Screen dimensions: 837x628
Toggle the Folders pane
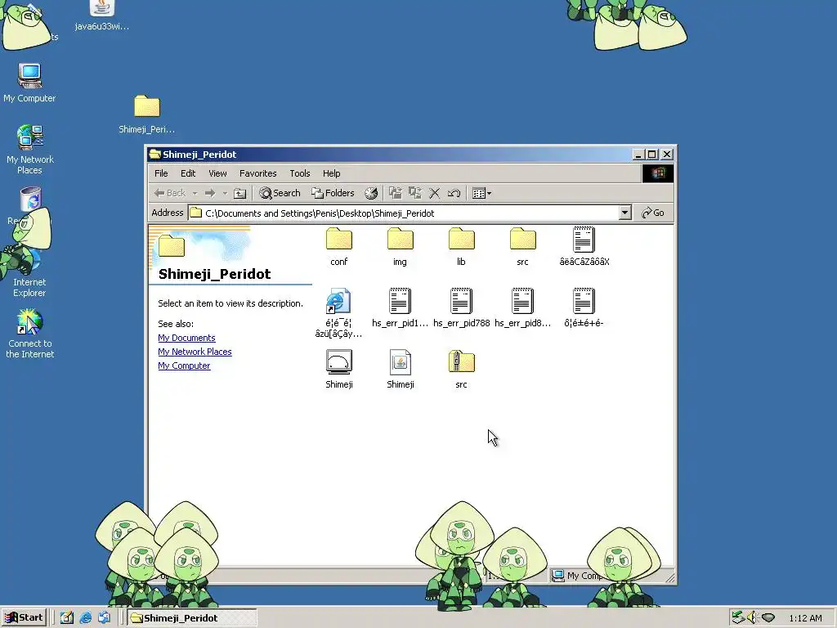(x=333, y=193)
